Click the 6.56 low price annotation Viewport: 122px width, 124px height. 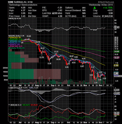[x=67, y=67]
